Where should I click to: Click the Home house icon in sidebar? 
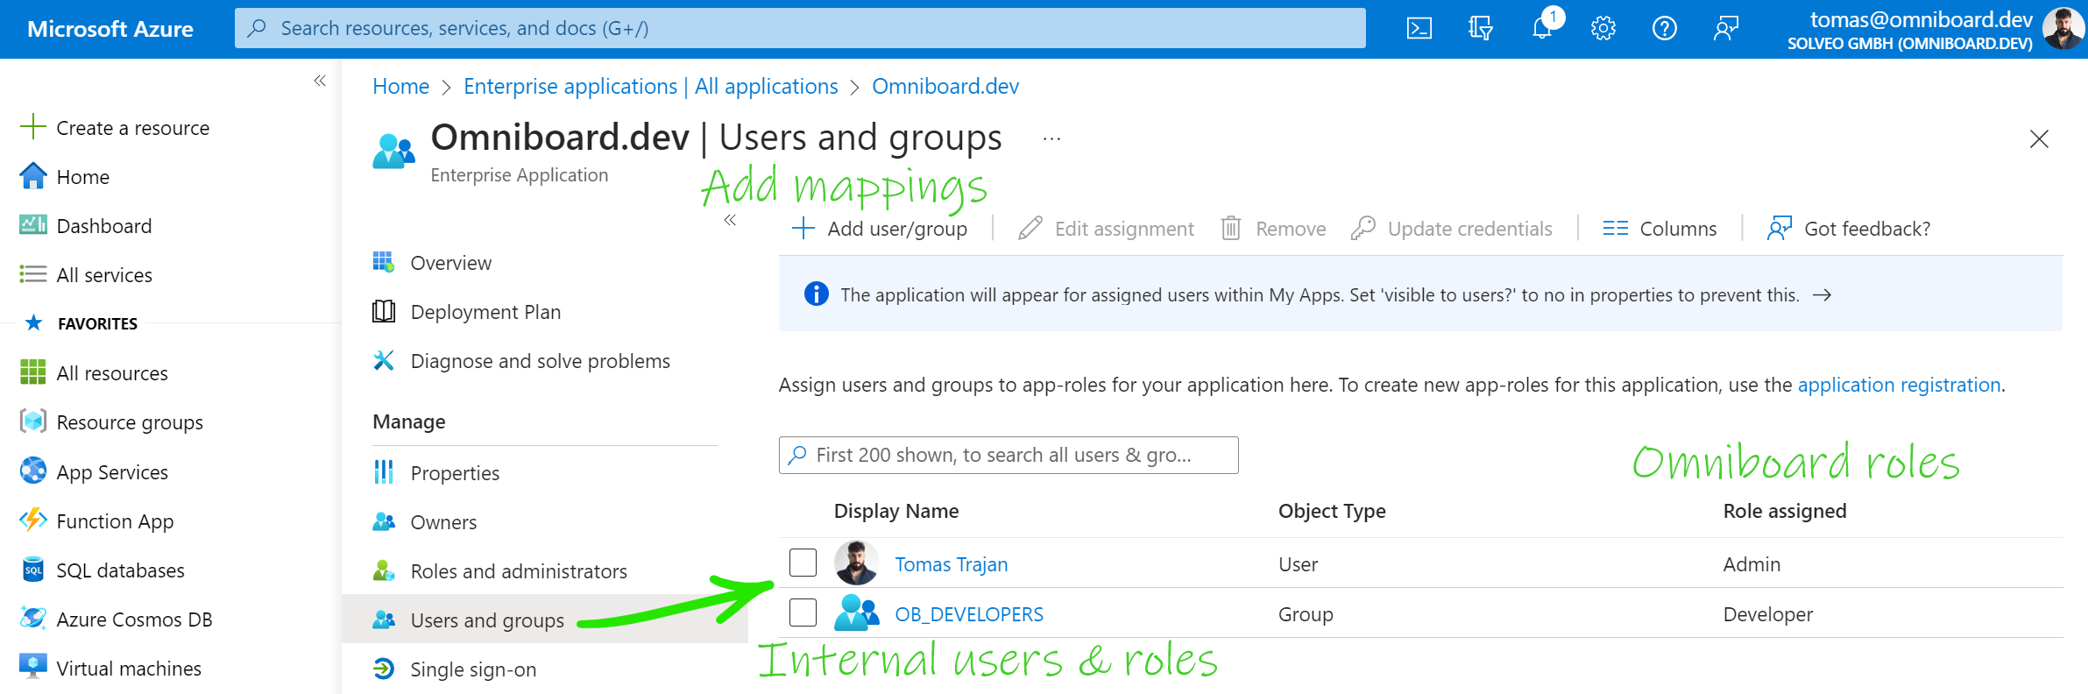[32, 176]
